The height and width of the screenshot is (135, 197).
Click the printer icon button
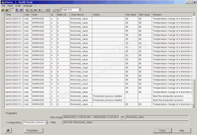(x=8, y=131)
